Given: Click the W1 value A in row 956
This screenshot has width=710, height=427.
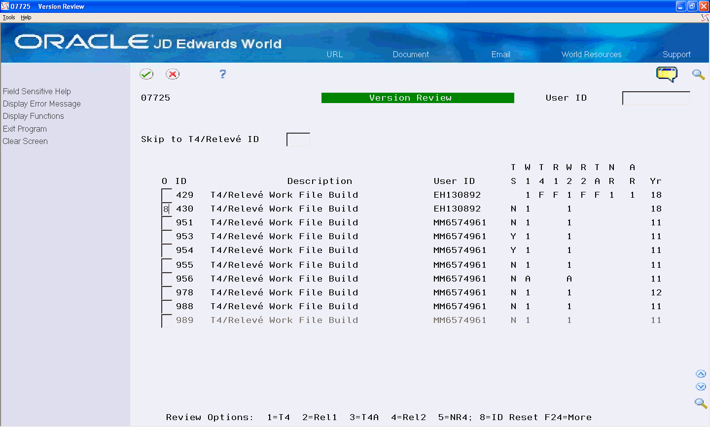Looking at the screenshot, I should (x=528, y=279).
